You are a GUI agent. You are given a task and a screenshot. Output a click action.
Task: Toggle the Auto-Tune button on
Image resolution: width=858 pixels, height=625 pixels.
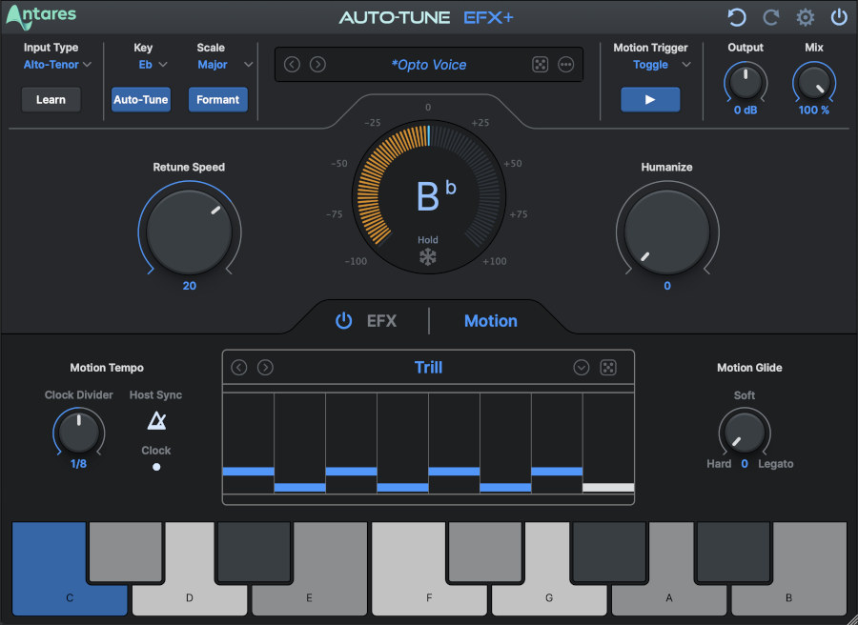pyautogui.click(x=141, y=99)
